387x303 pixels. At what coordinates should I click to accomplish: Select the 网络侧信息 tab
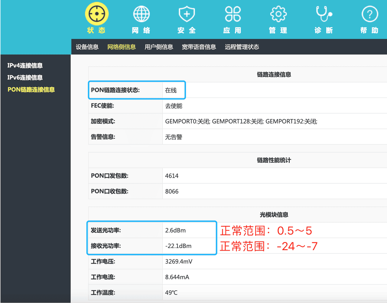tap(121, 47)
